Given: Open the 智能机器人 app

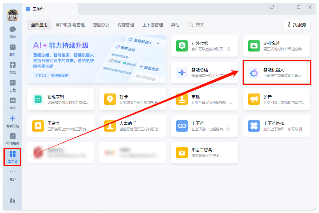Looking at the screenshot, I should coord(277,72).
